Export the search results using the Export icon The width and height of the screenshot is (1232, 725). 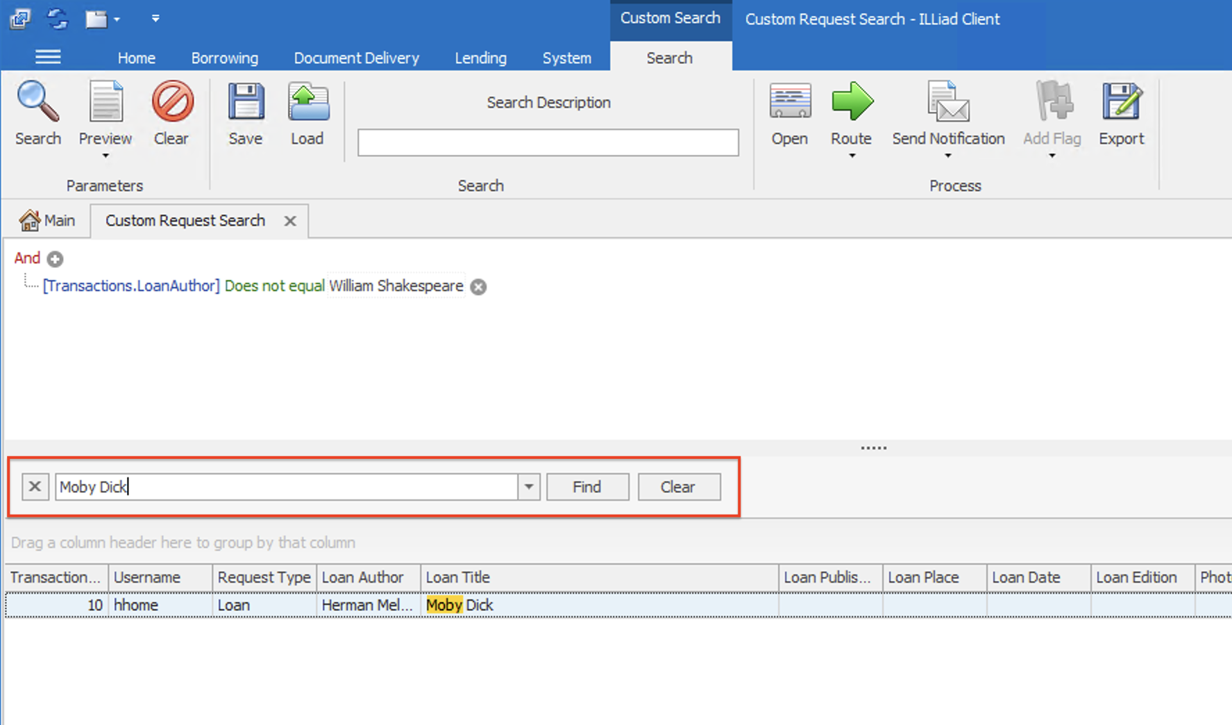click(x=1120, y=104)
